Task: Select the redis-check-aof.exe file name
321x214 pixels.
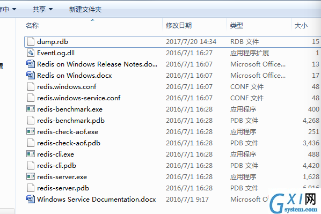Action: coord(68,132)
